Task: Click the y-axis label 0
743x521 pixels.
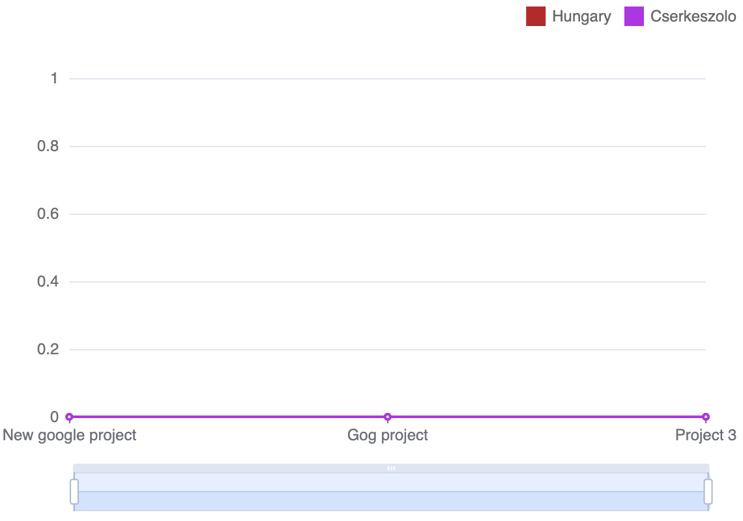Action: click(54, 417)
